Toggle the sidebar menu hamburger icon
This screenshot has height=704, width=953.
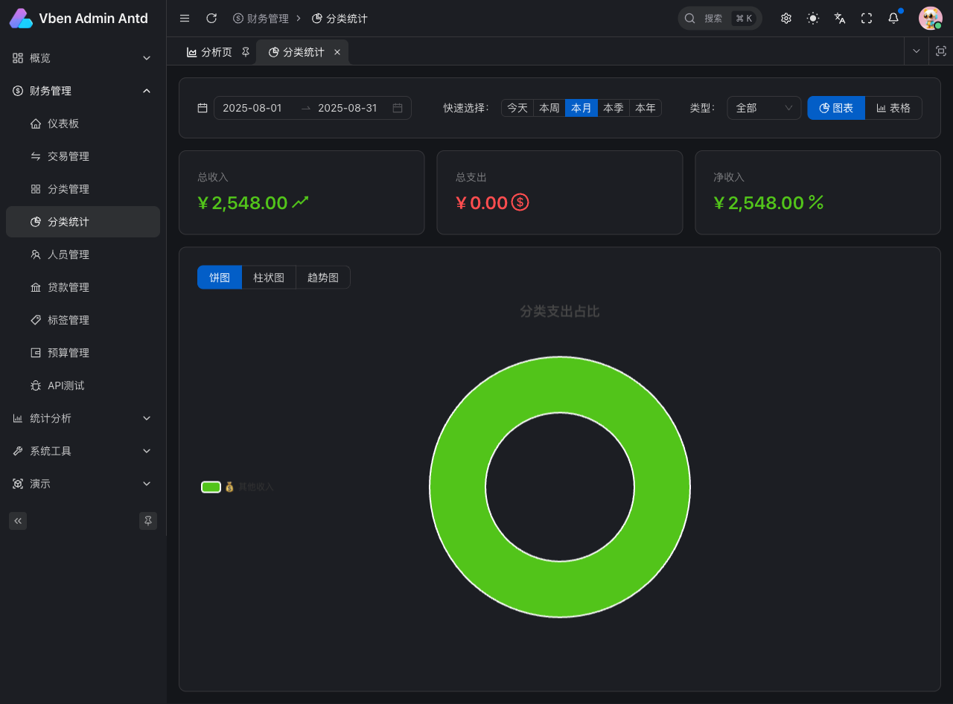tap(185, 19)
